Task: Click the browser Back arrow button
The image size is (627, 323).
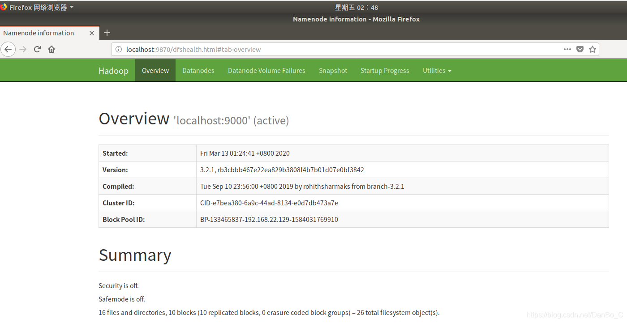Action: click(x=8, y=49)
